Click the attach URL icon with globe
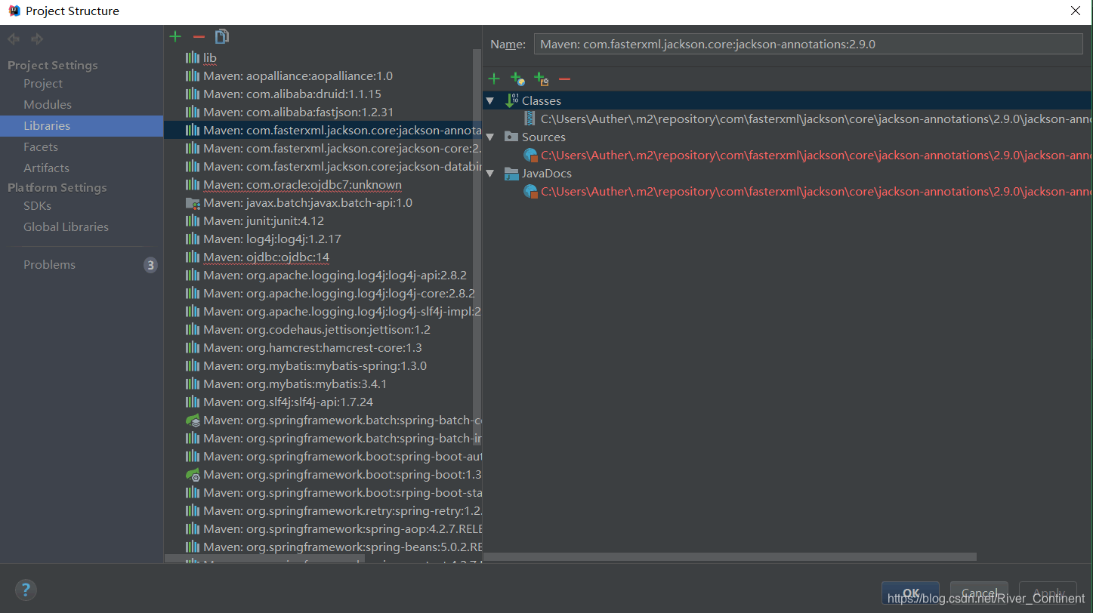The width and height of the screenshot is (1093, 613). point(517,79)
